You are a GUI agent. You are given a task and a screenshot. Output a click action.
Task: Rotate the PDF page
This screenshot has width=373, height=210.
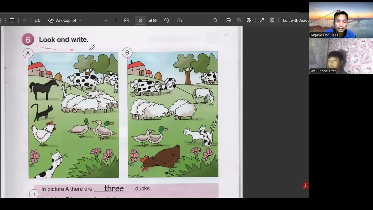click(167, 20)
